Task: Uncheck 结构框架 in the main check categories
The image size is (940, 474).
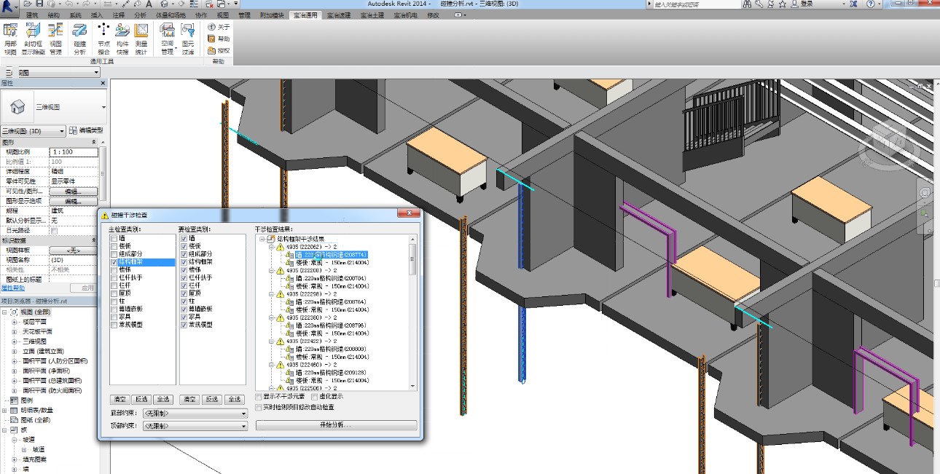Action: [114, 261]
